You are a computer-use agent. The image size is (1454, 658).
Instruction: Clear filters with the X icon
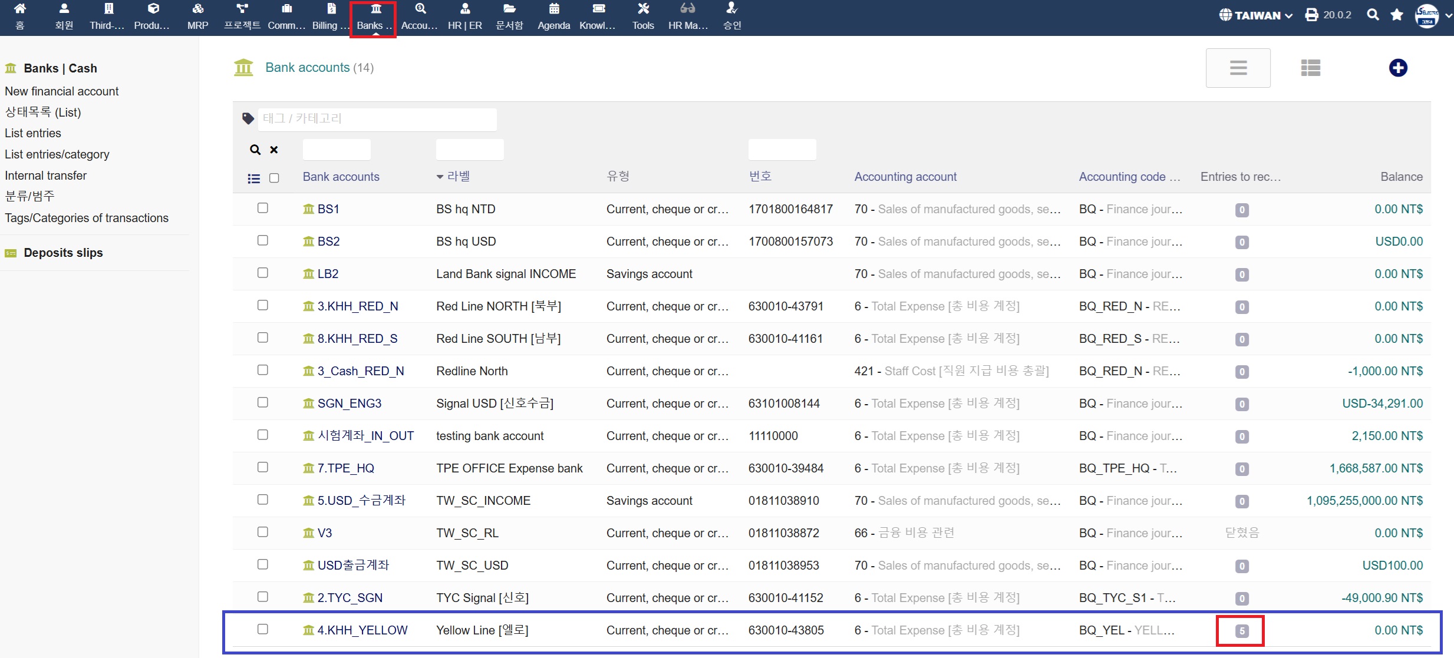pos(273,150)
